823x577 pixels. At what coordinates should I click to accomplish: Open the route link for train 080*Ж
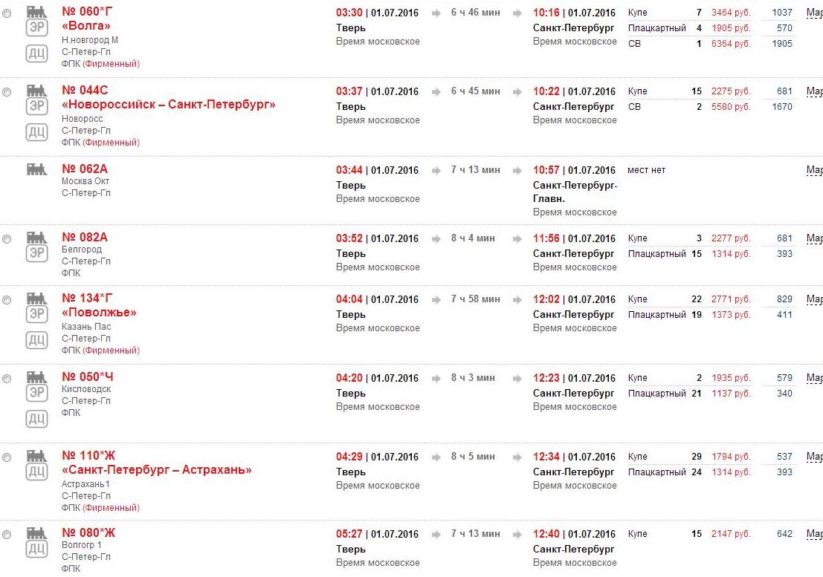(x=814, y=535)
